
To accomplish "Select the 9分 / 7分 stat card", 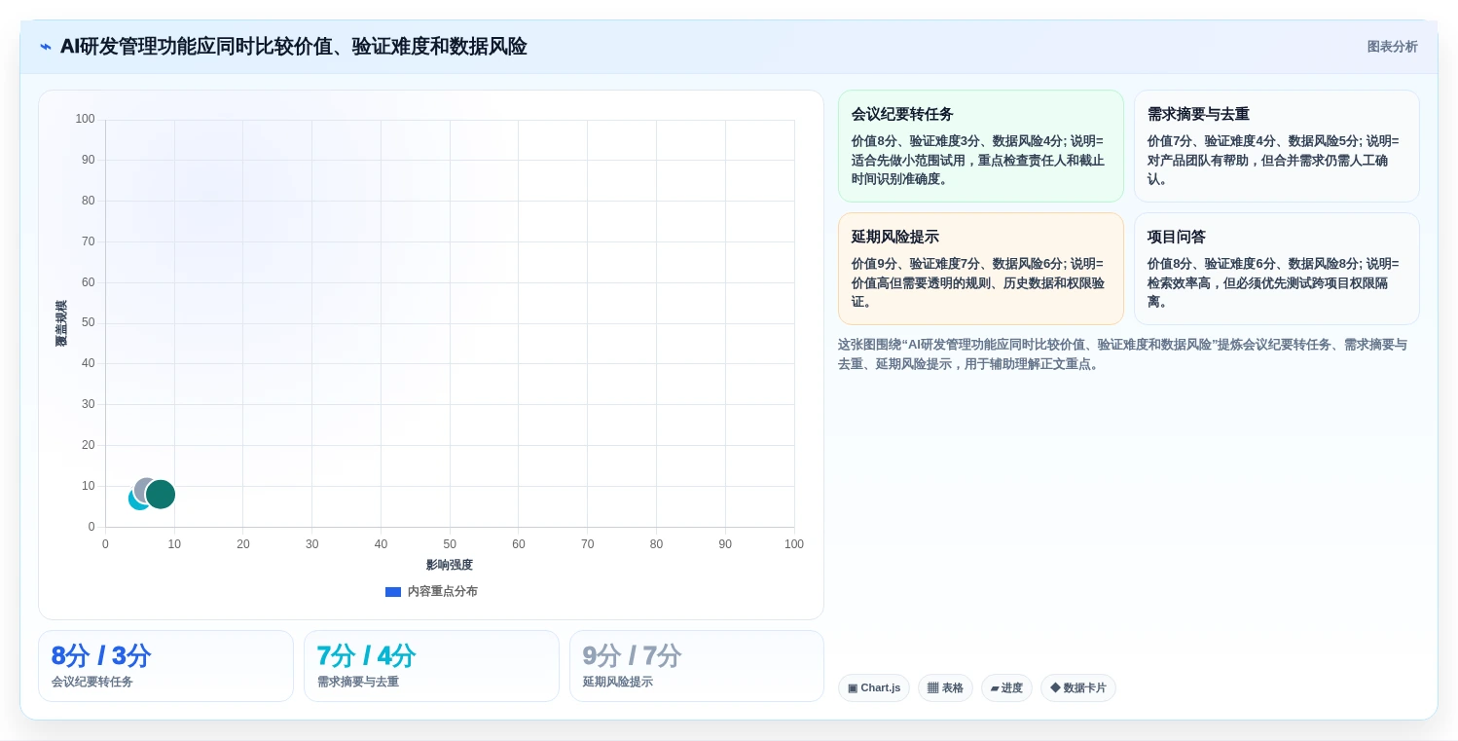I will 697,666.
